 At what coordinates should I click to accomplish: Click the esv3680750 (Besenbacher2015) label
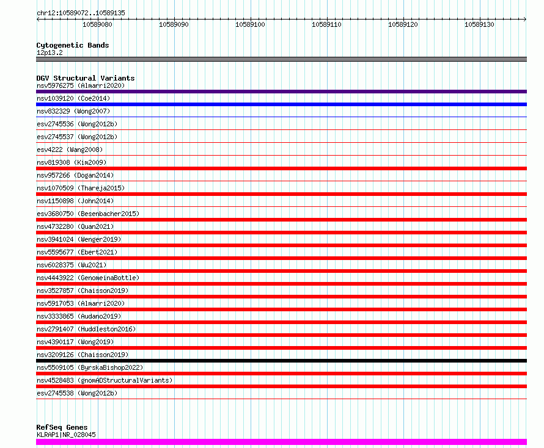(x=88, y=214)
